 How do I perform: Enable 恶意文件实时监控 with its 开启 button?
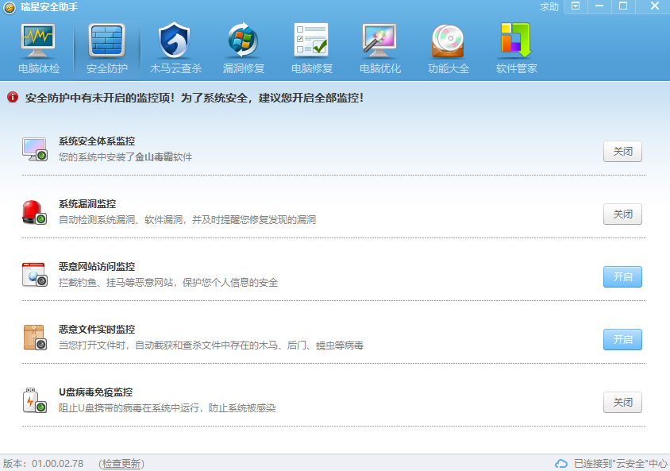[622, 340]
